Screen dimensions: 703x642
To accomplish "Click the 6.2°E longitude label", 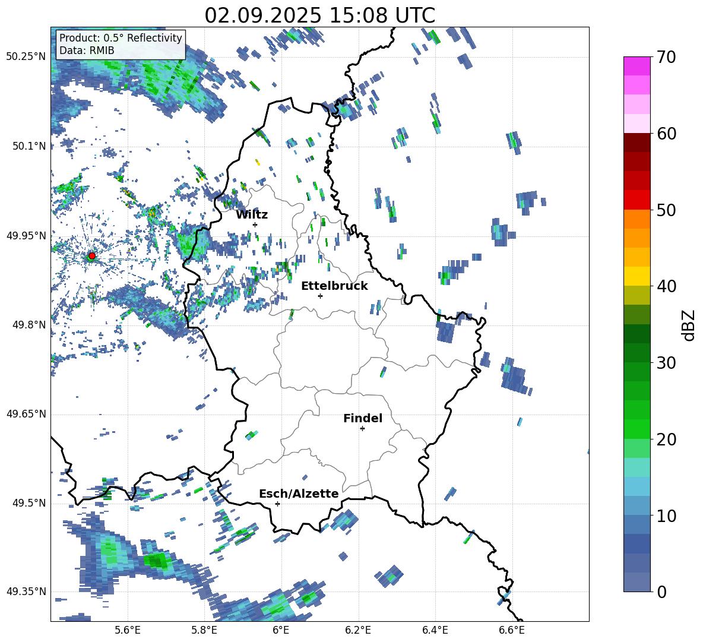I will click(x=358, y=630).
